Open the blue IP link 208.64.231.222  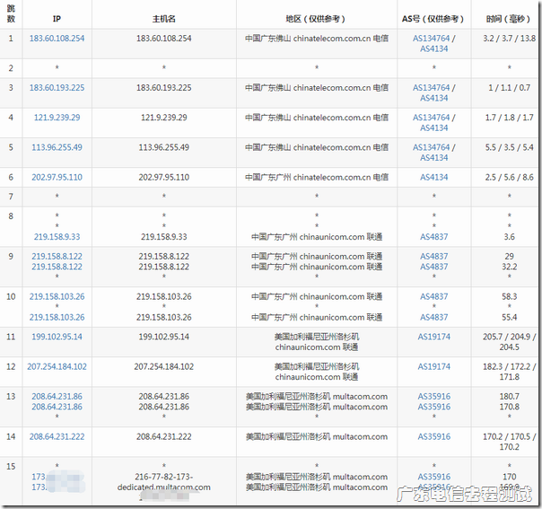tap(57, 436)
